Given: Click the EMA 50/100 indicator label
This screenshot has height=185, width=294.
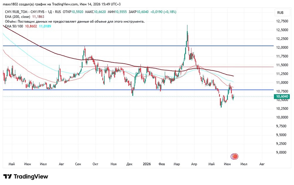Looking at the screenshot, I should pos(14,26).
